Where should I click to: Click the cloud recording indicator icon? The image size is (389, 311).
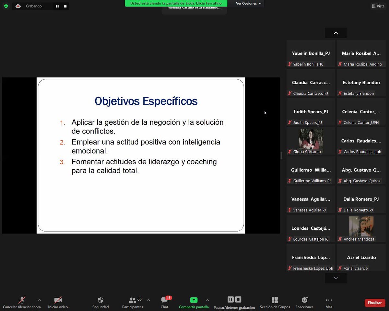pos(18,6)
